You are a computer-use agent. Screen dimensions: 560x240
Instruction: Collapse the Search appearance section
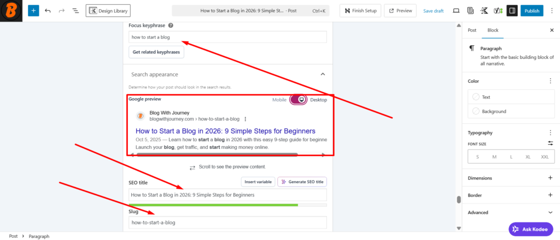pyautogui.click(x=323, y=74)
